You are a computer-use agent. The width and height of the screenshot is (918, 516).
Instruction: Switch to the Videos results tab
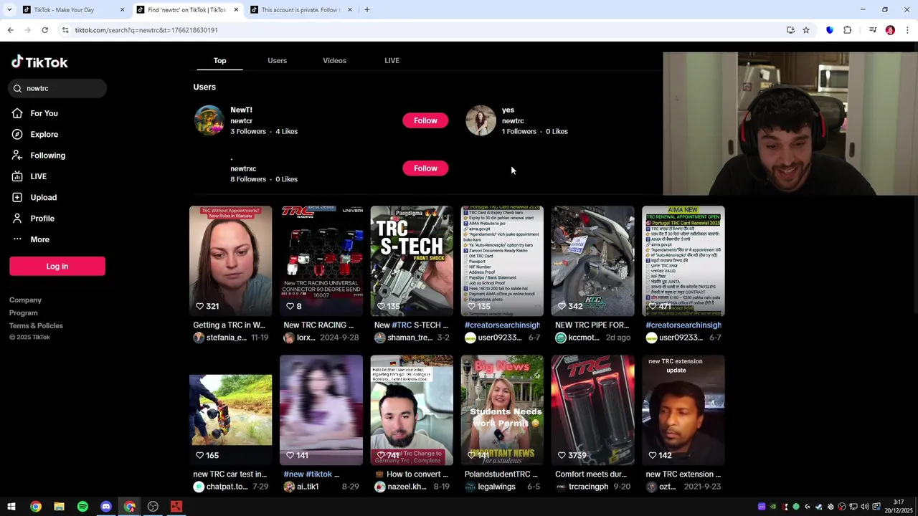pos(334,61)
